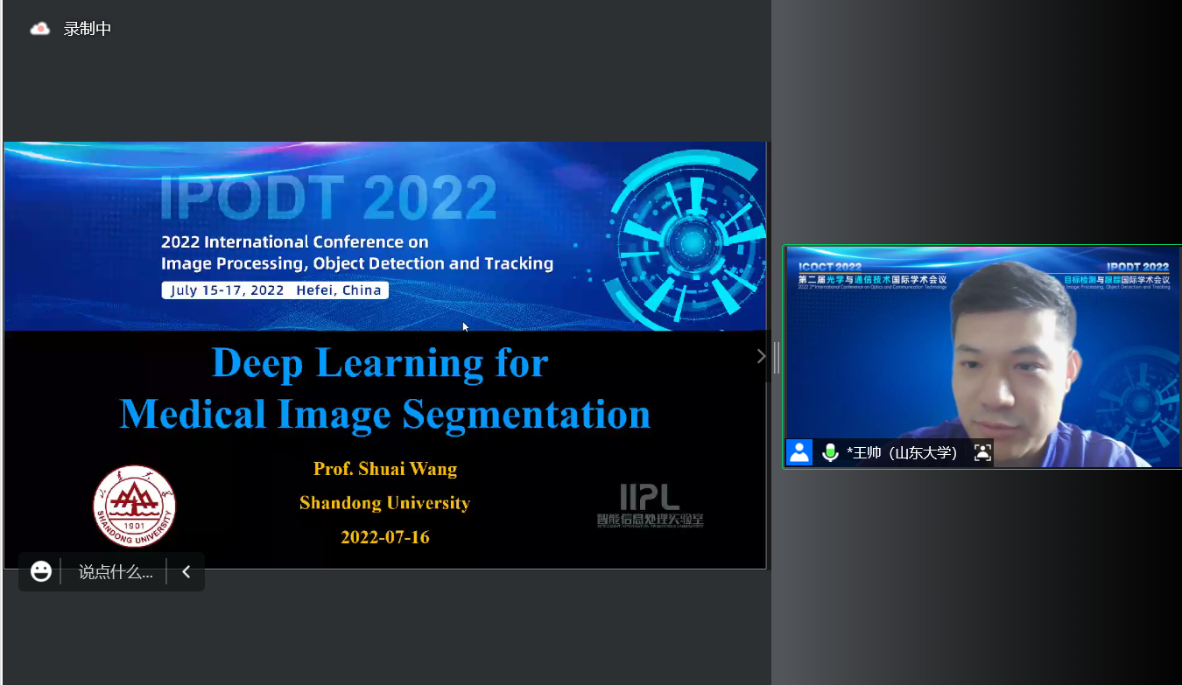Click the cloud recording status icon
The height and width of the screenshot is (685, 1182).
(x=40, y=29)
